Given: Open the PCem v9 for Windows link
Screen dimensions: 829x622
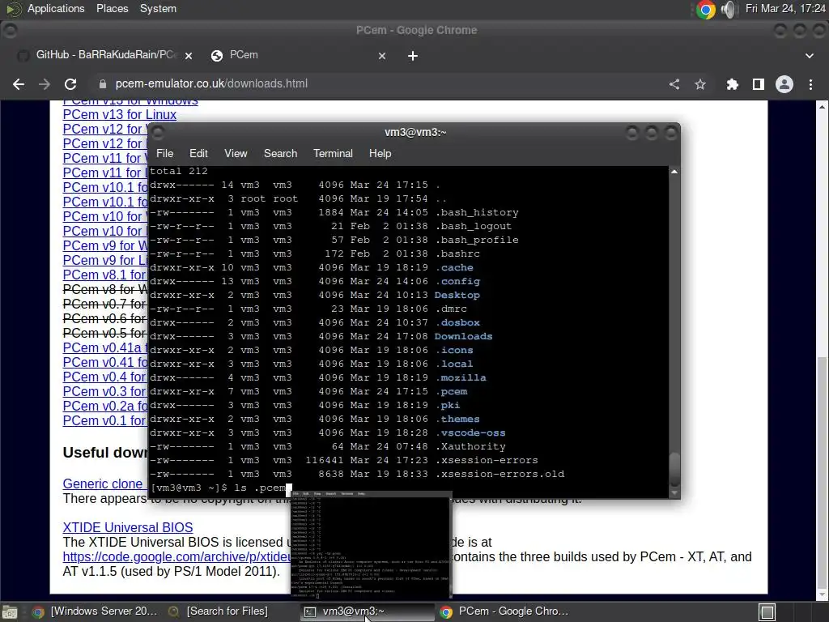Looking at the screenshot, I should coord(104,246).
